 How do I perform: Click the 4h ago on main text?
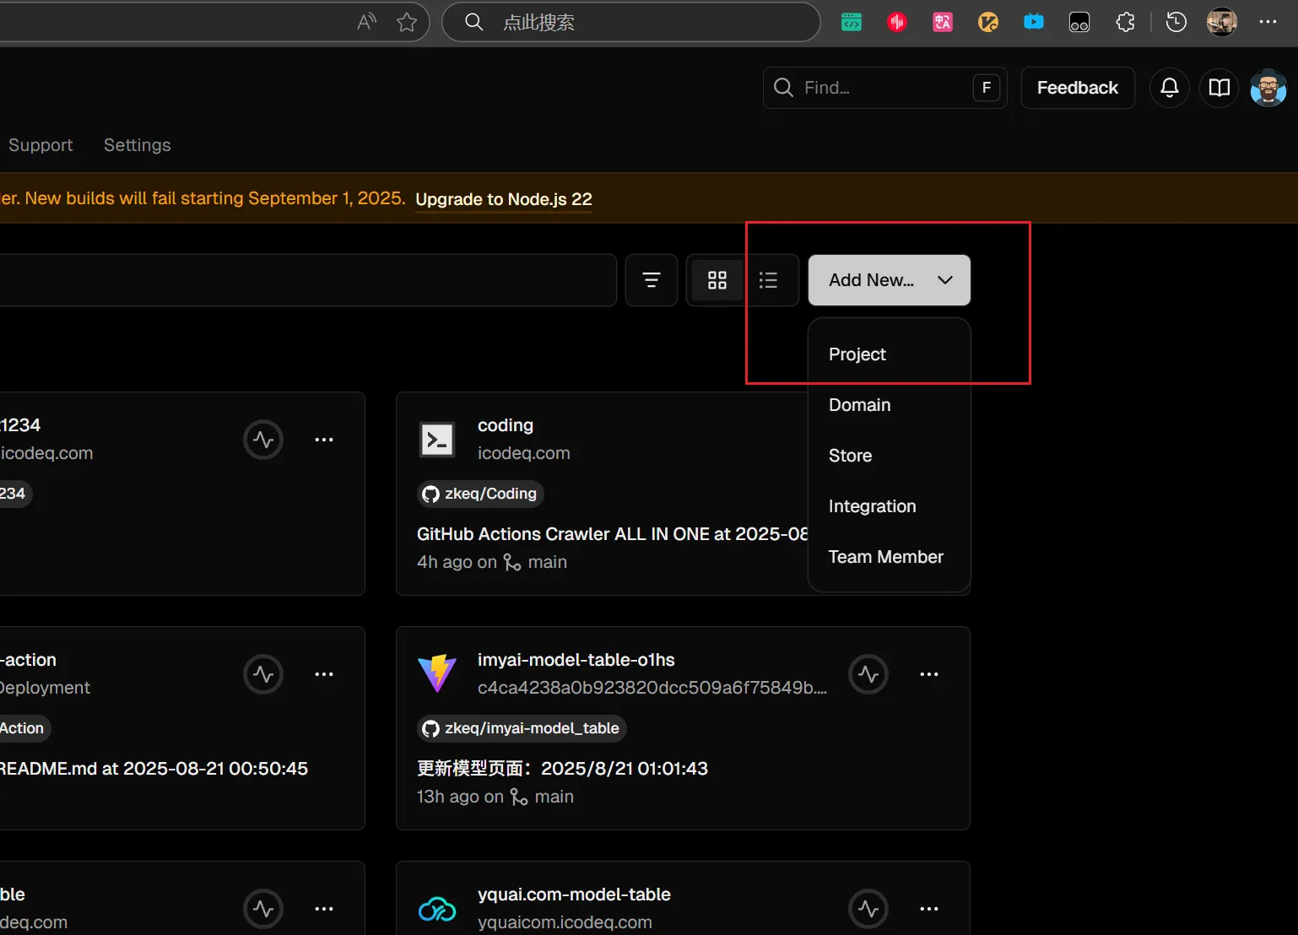click(492, 562)
